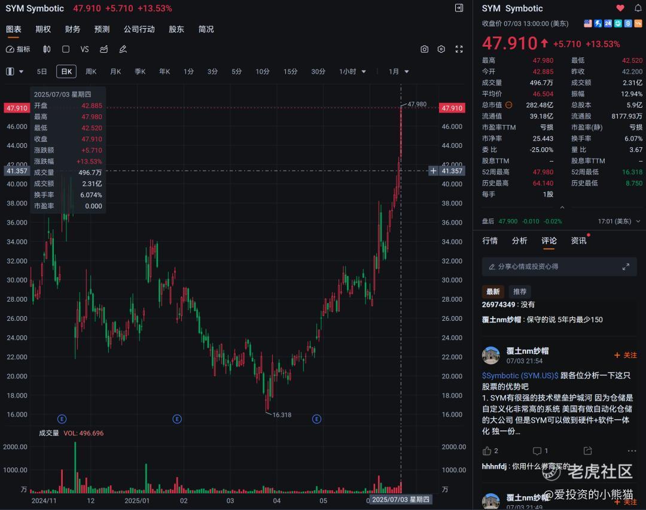Image resolution: width=646 pixels, height=510 pixels.
Task: Open 覆土nm纱帽 user avatar
Action: coord(490,355)
